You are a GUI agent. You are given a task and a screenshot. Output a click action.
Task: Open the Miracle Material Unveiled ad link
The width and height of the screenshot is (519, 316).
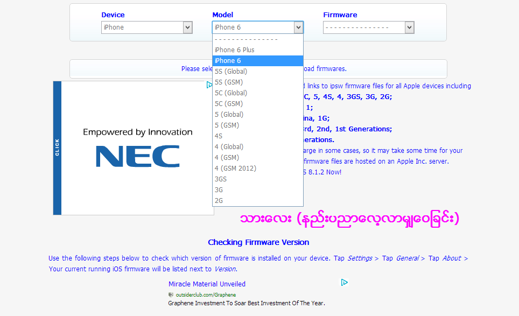[x=207, y=284]
